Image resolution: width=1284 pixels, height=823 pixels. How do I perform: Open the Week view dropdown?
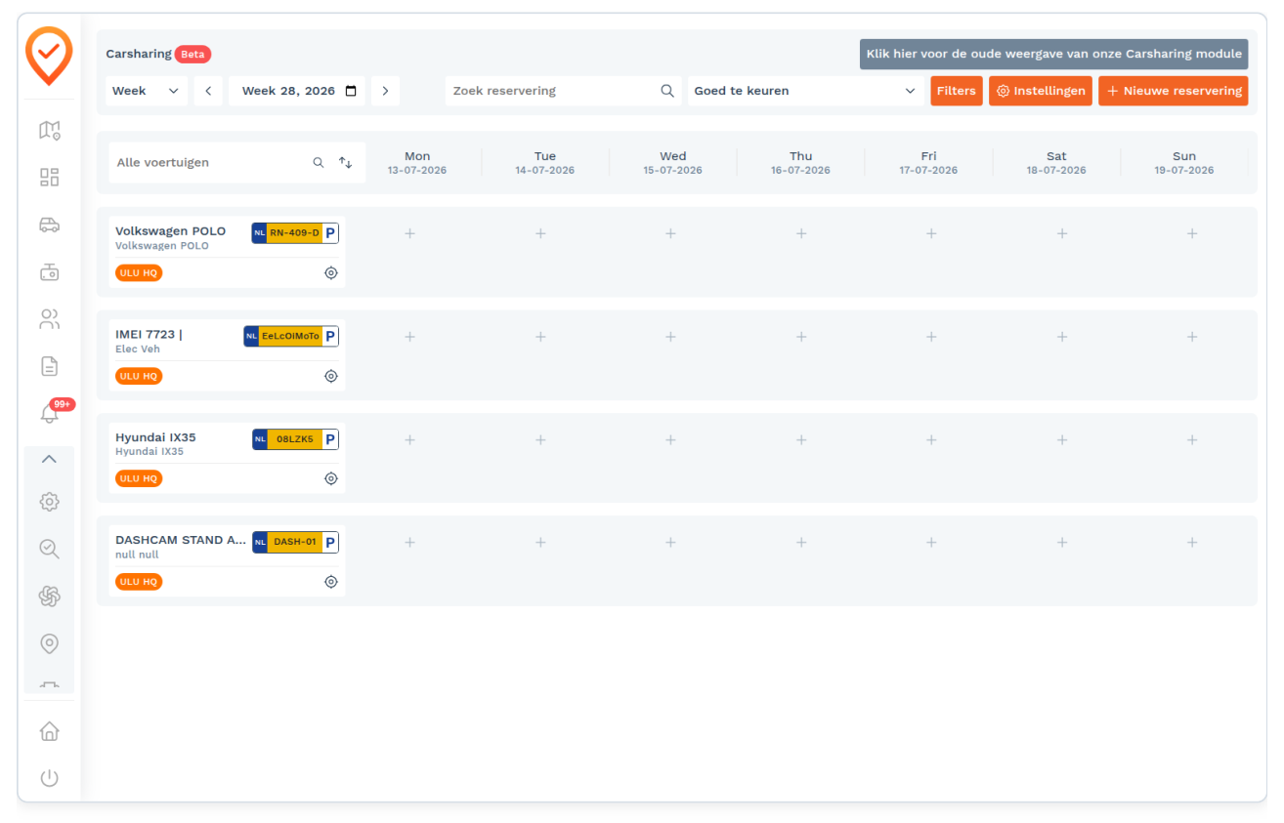click(147, 91)
